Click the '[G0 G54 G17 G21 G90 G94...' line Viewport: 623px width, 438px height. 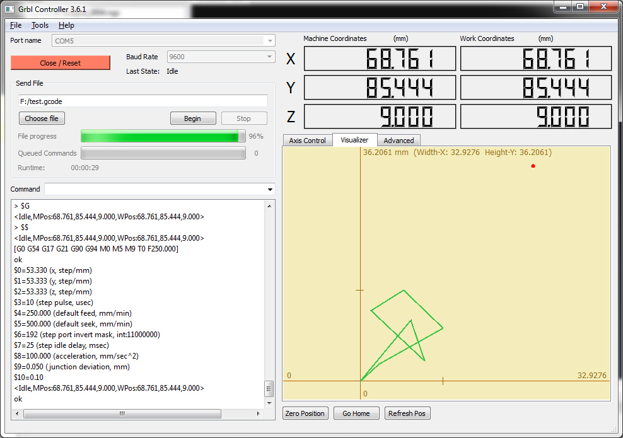pyautogui.click(x=96, y=249)
